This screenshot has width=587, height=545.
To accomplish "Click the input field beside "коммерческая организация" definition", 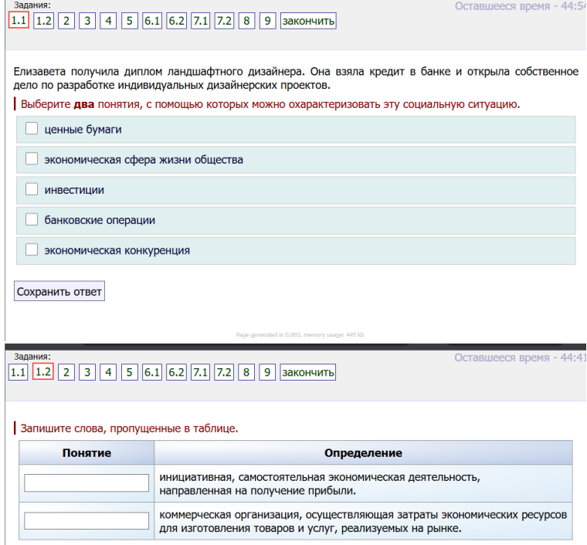I will [x=87, y=521].
